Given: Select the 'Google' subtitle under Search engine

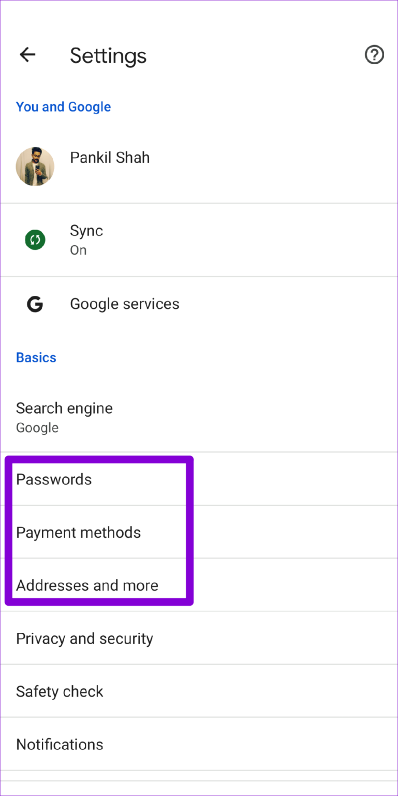Looking at the screenshot, I should point(37,428).
